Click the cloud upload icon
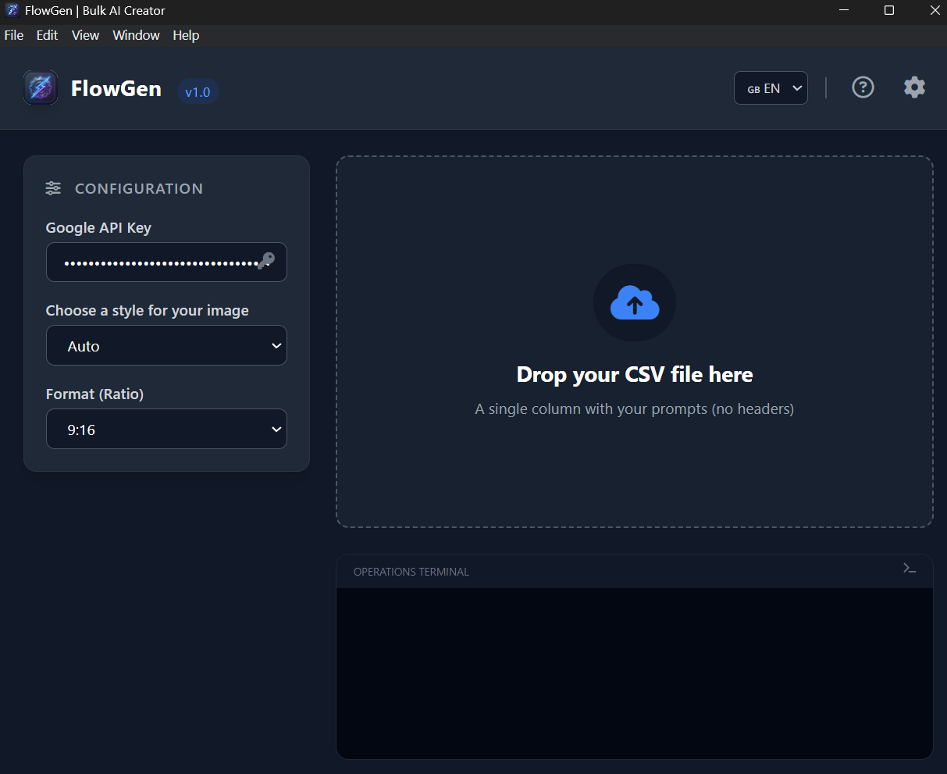Viewport: 947px width, 774px height. click(635, 302)
